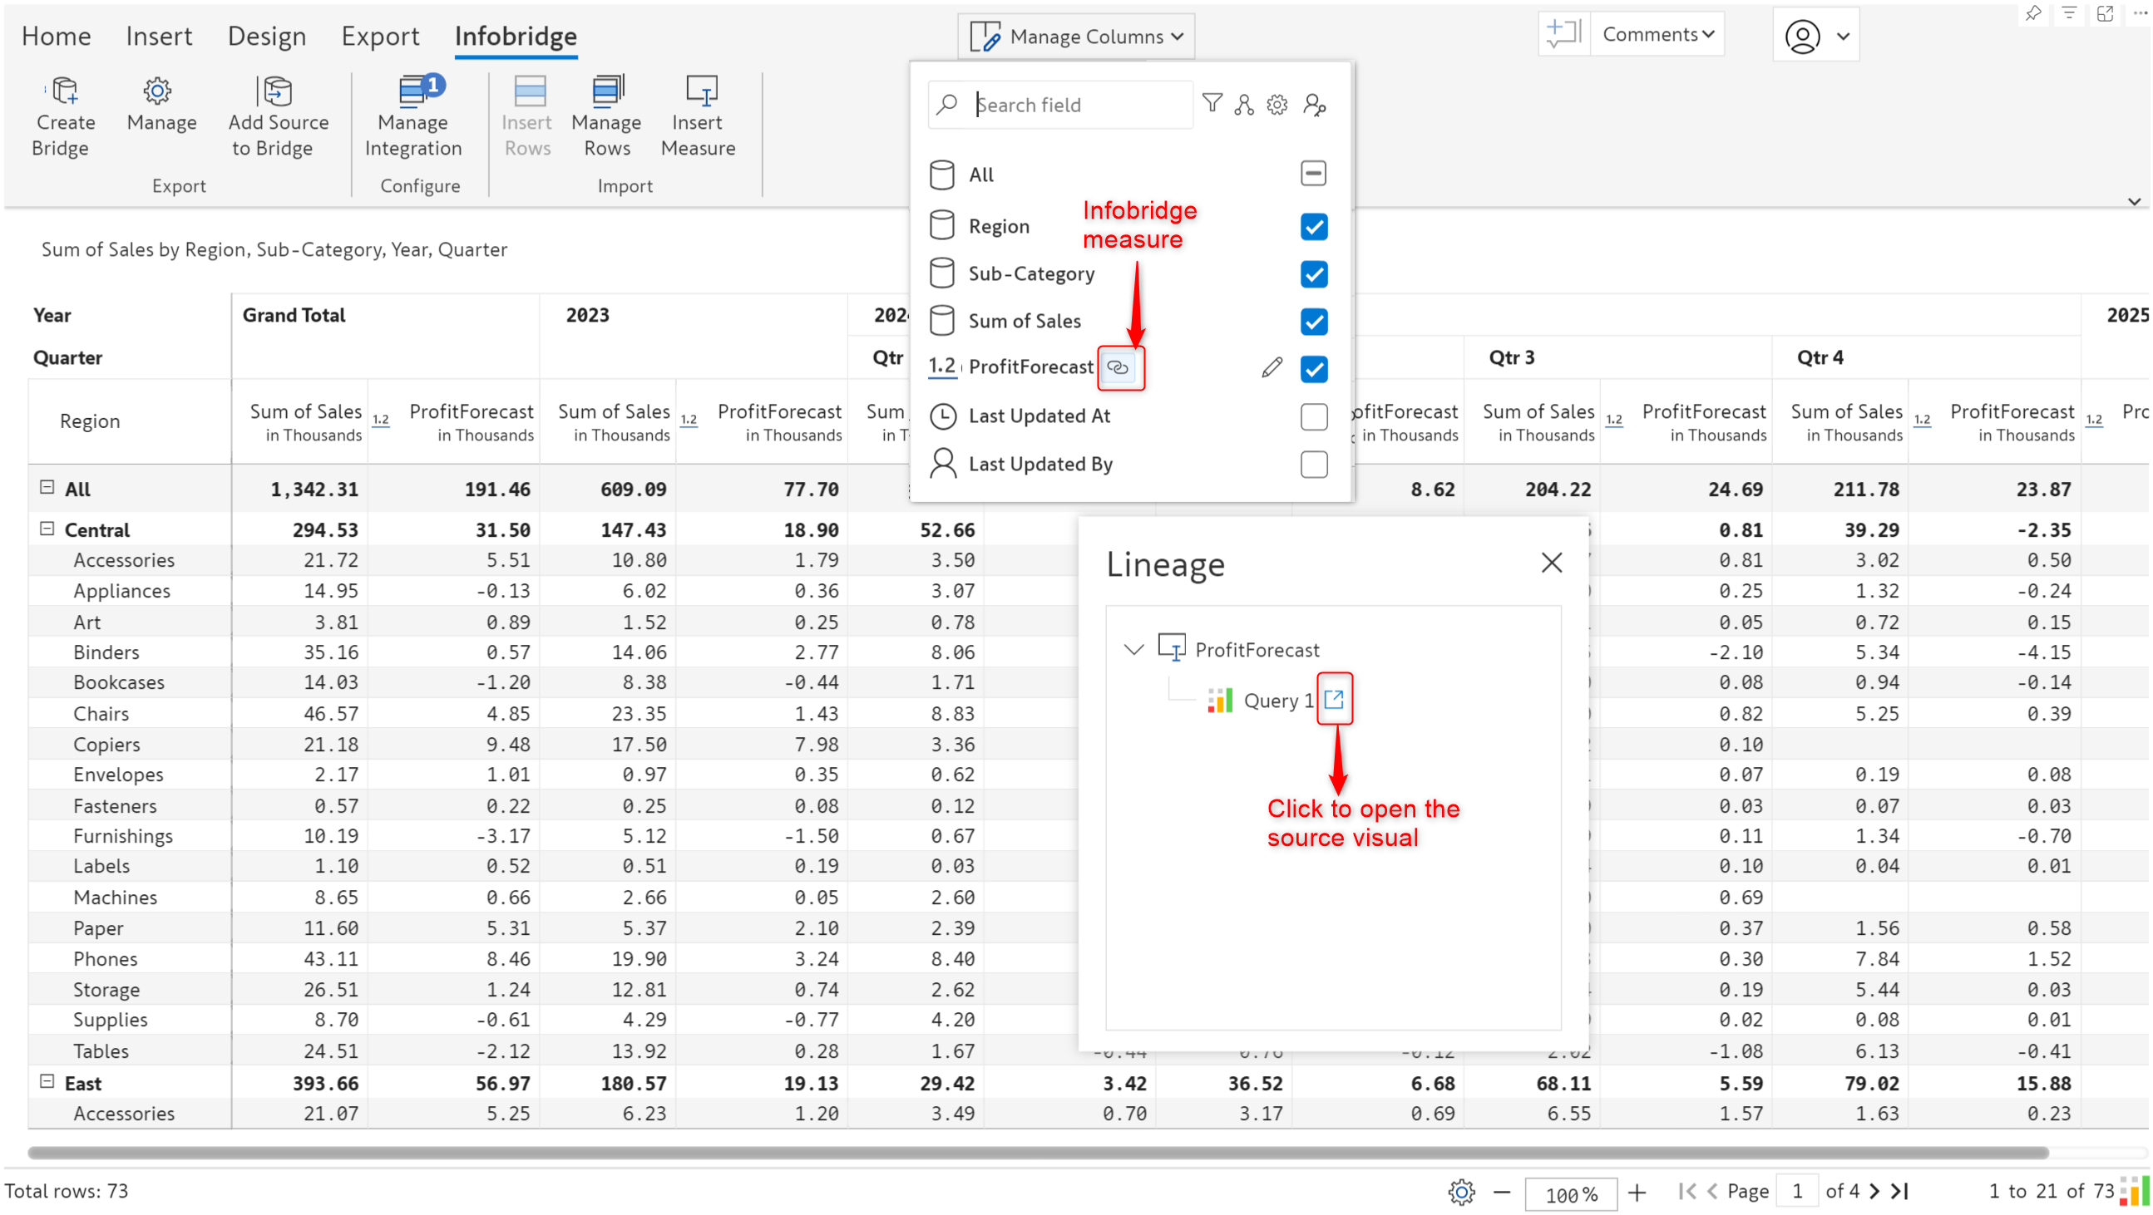
Task: Select the Accessories row under Central
Action: click(124, 559)
